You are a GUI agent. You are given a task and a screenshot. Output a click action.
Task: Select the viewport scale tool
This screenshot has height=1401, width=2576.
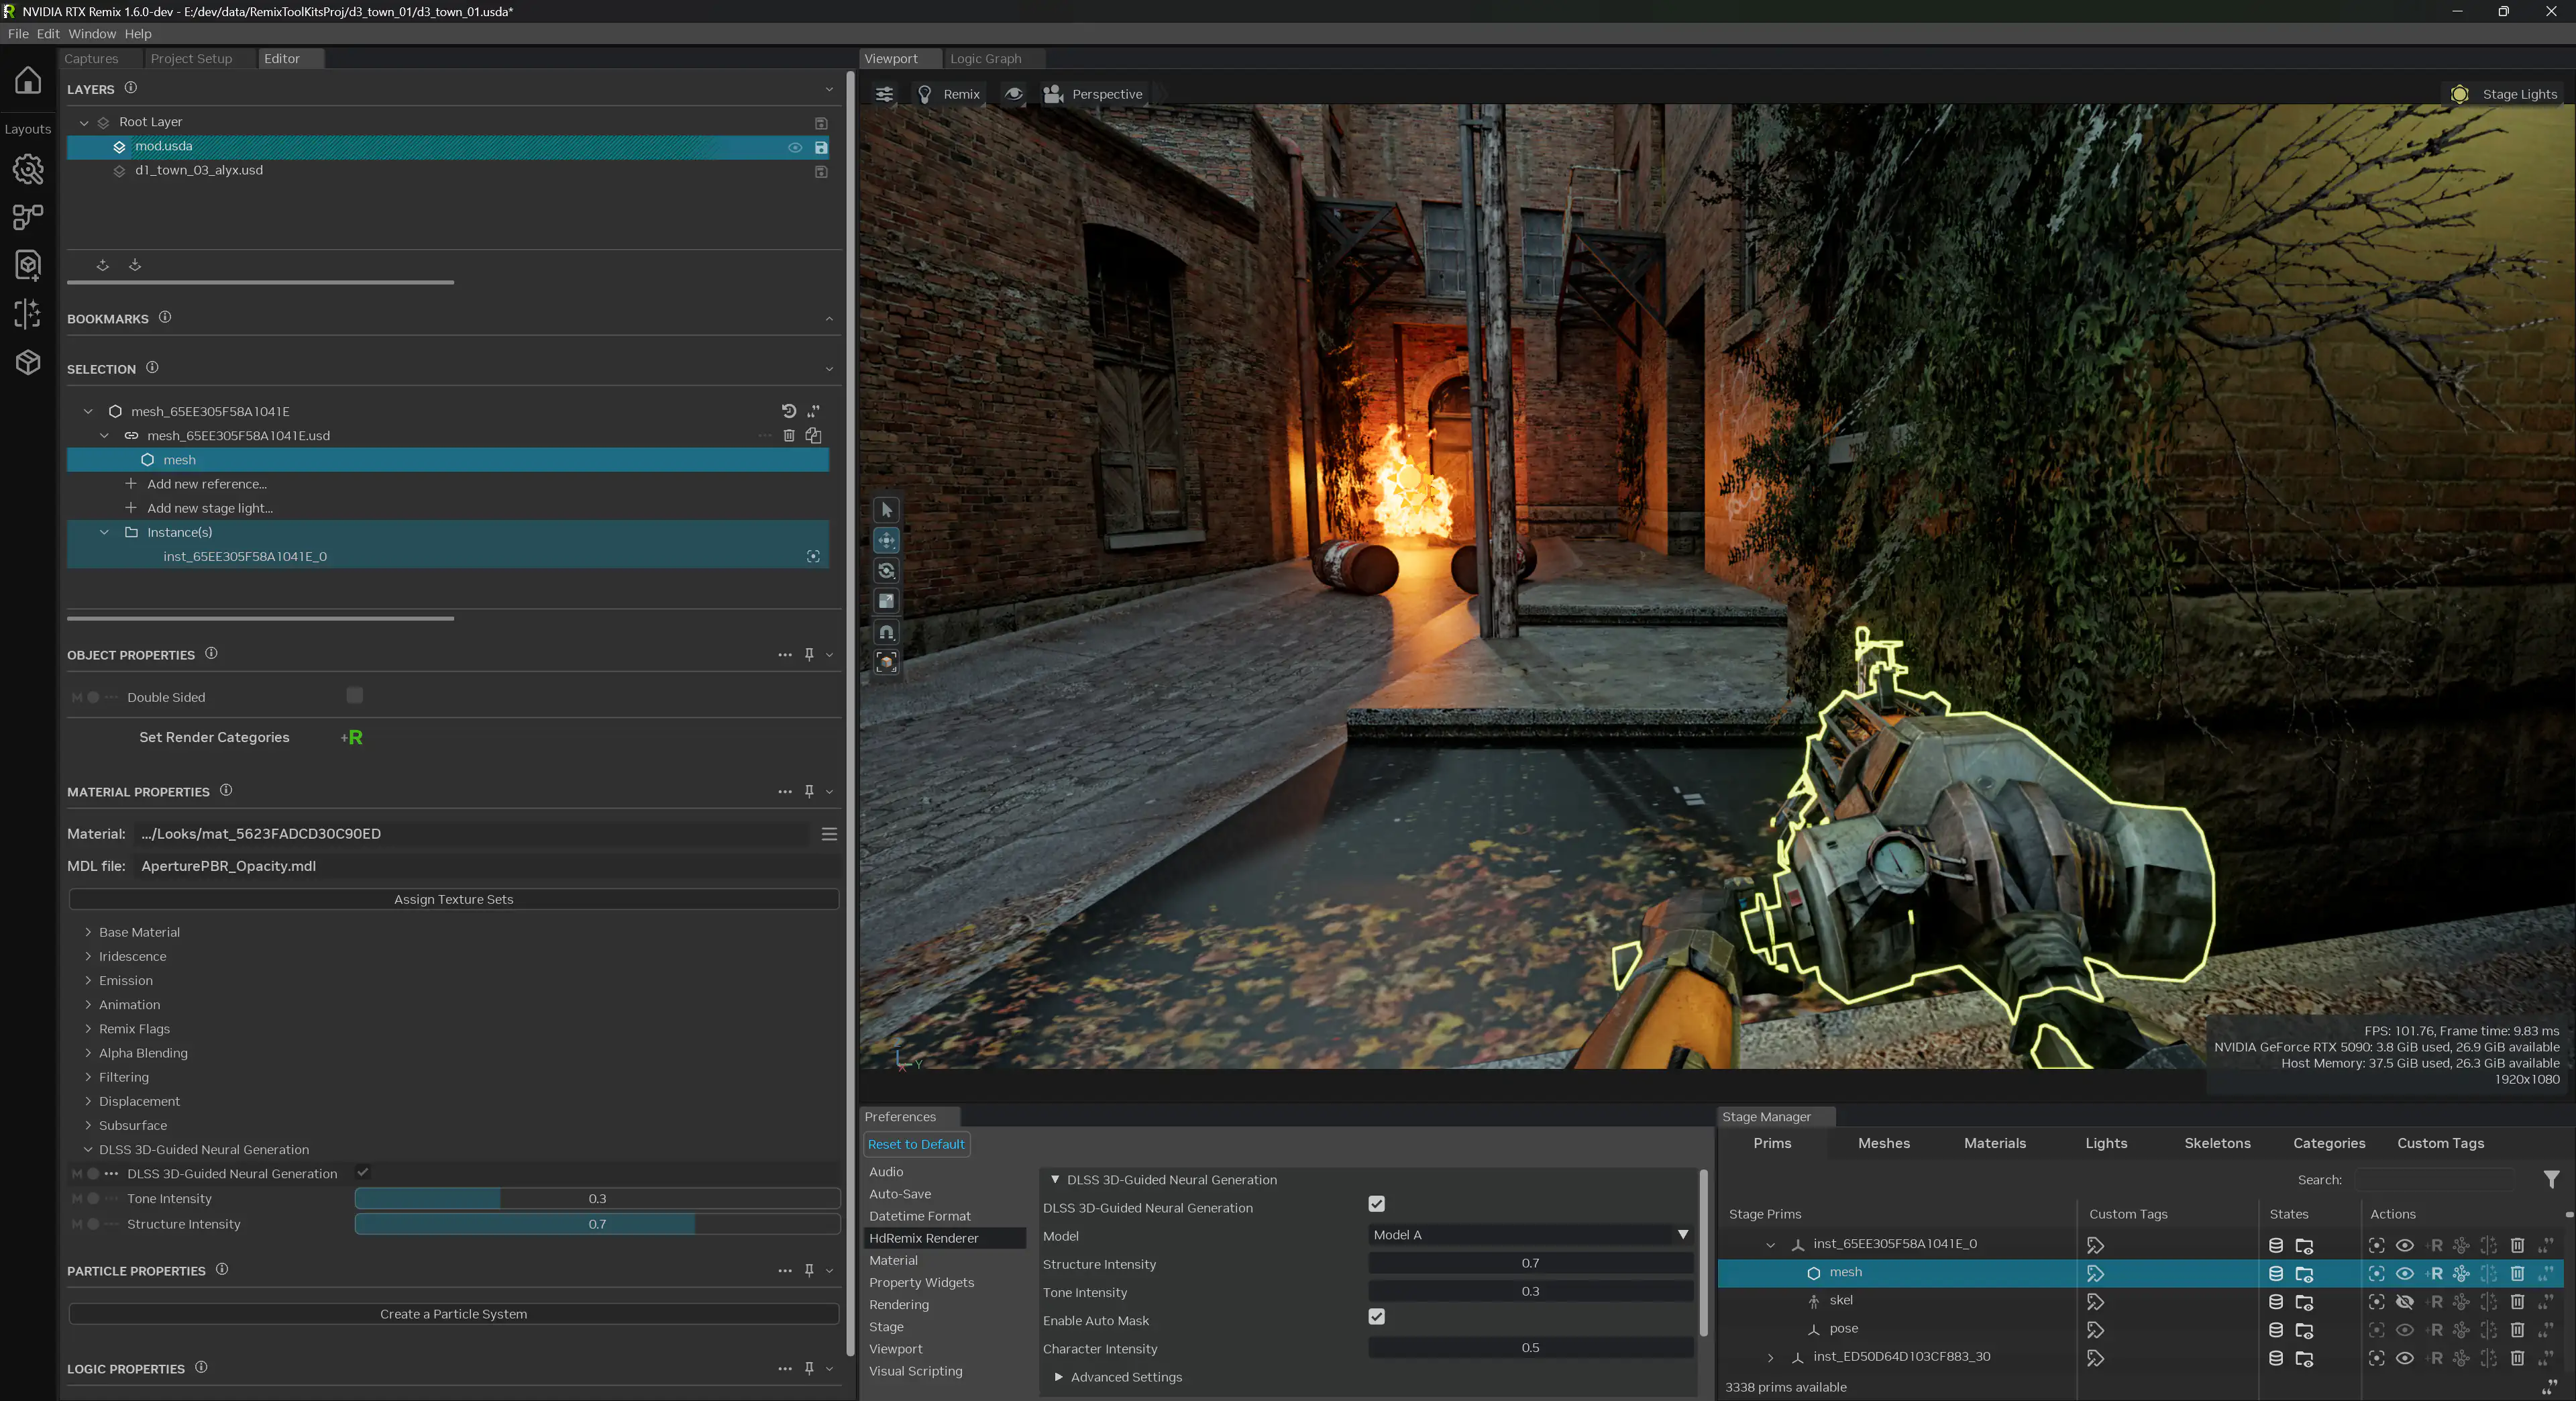886,601
